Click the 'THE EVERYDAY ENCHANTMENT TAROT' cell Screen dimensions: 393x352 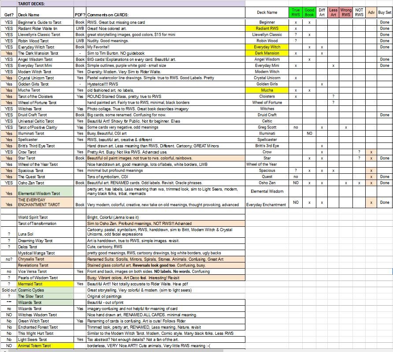pyautogui.click(x=39, y=202)
